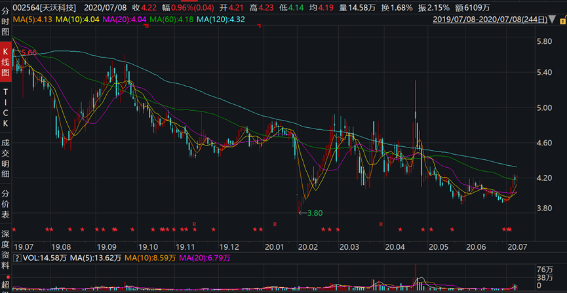Click the MA(120) moving average label
567x293 pixels.
click(x=222, y=20)
